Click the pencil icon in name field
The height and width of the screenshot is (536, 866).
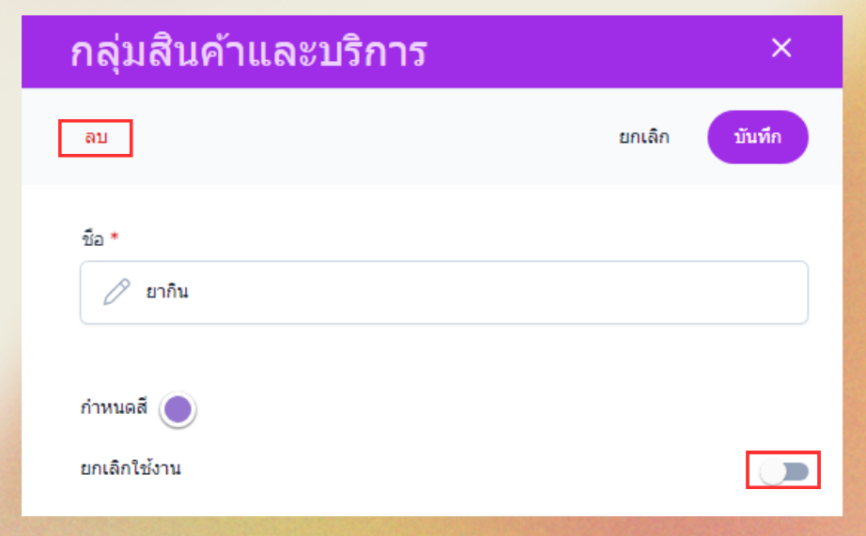116,292
